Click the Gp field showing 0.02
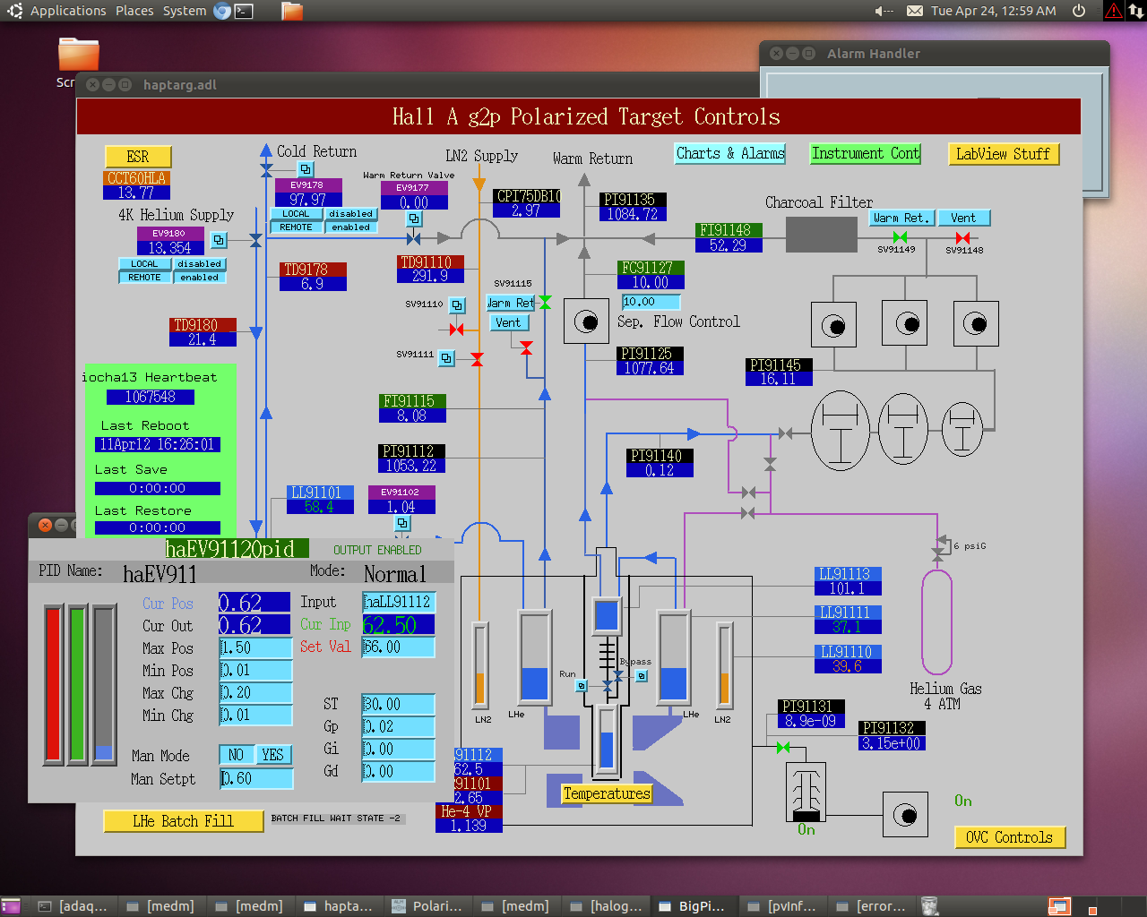1147x917 pixels. tap(399, 726)
